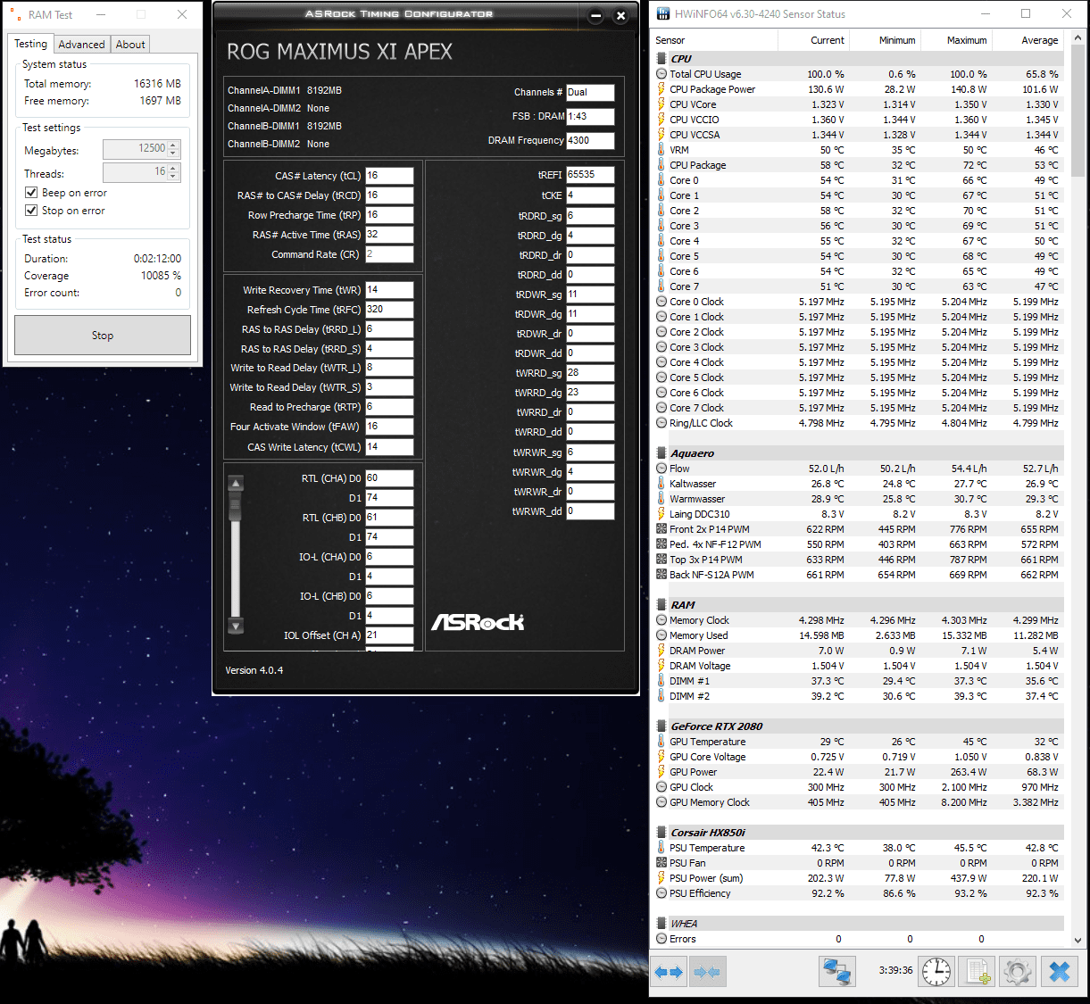Open the Advanced tab in RAM Test

[81, 45]
